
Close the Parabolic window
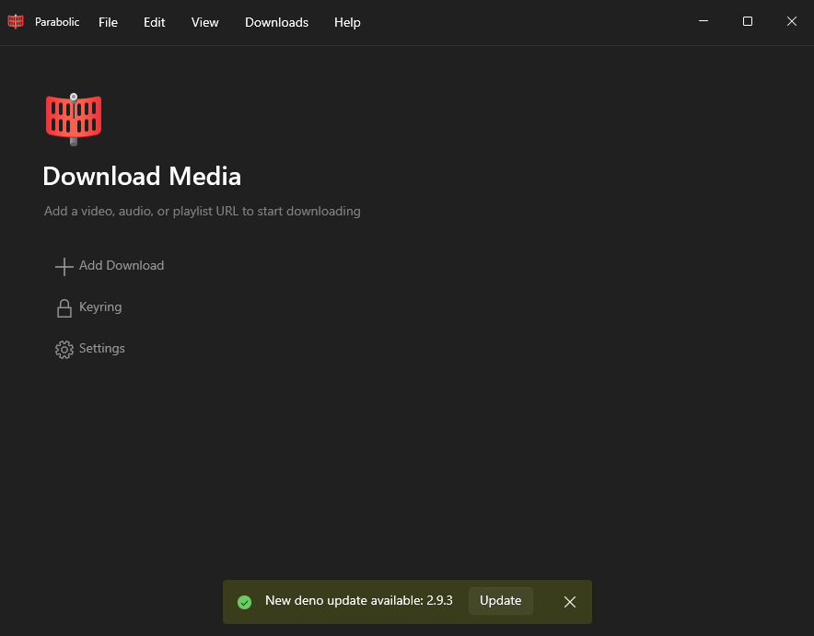click(x=792, y=21)
